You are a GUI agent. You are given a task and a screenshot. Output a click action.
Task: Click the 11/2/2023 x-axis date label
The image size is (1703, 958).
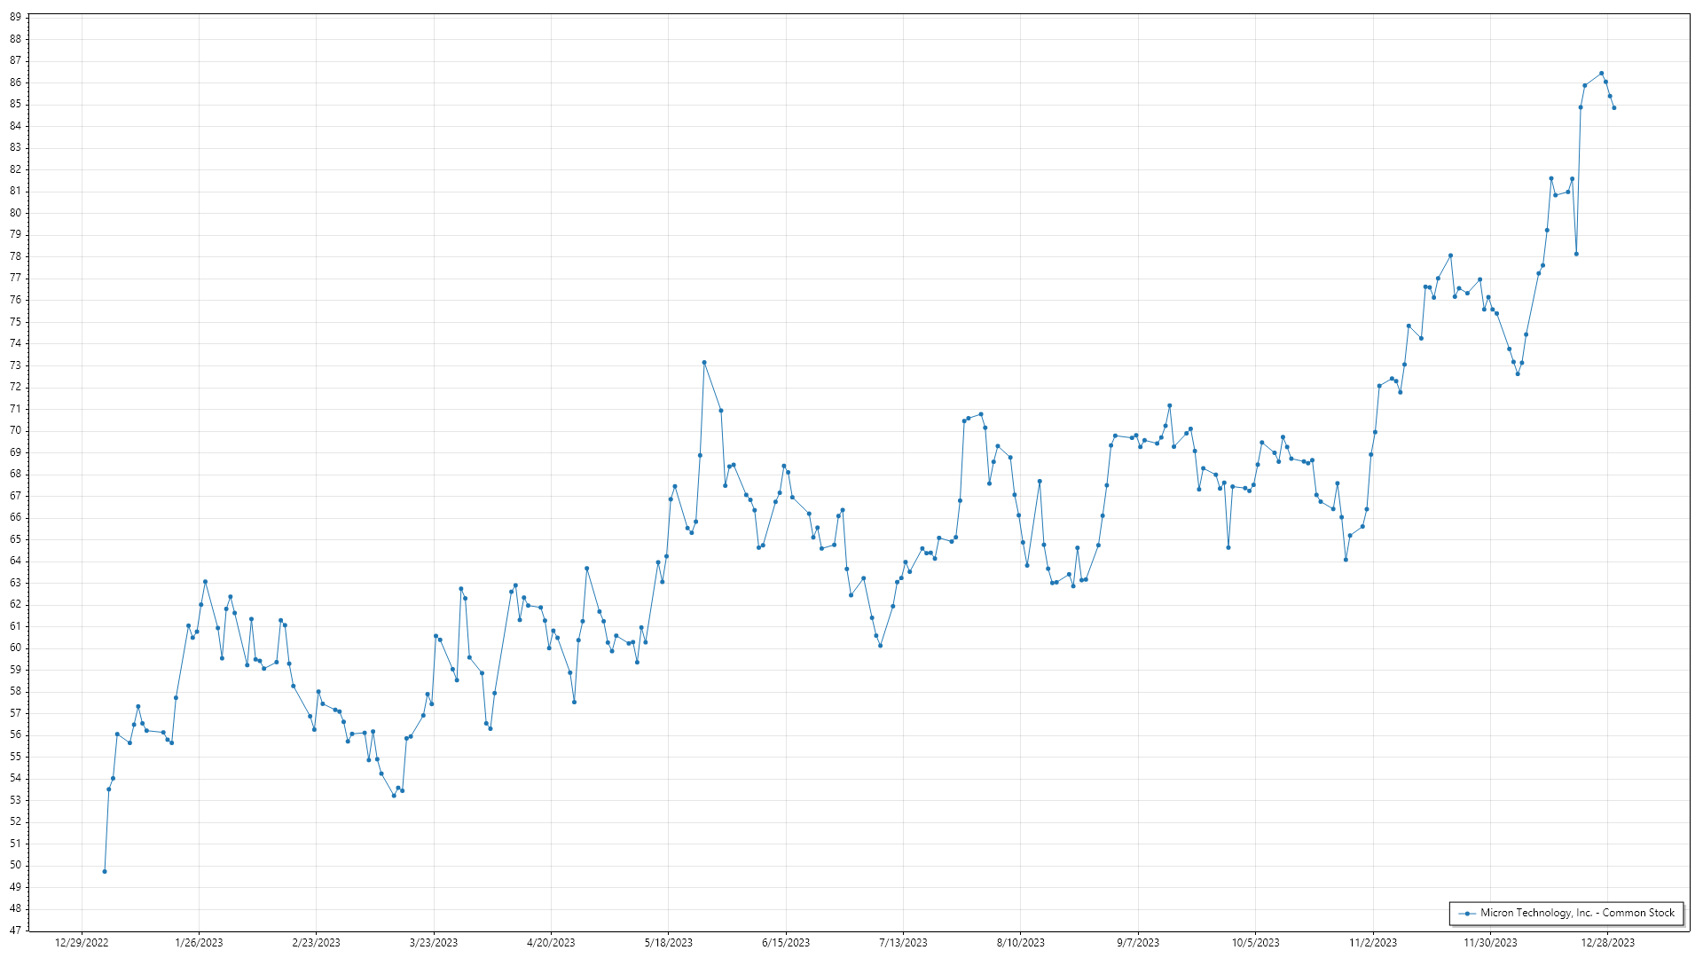(x=1373, y=943)
